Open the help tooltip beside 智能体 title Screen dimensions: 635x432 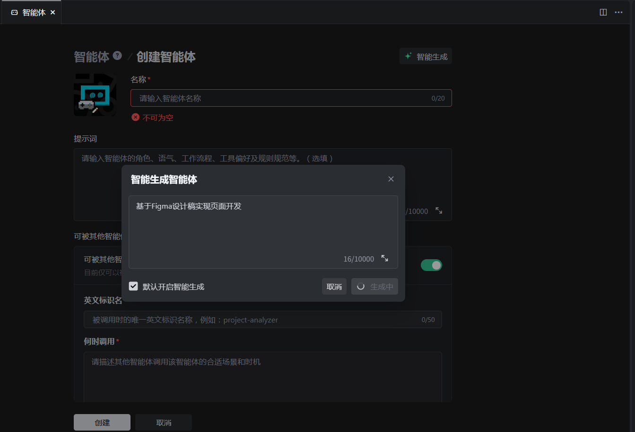pyautogui.click(x=117, y=56)
